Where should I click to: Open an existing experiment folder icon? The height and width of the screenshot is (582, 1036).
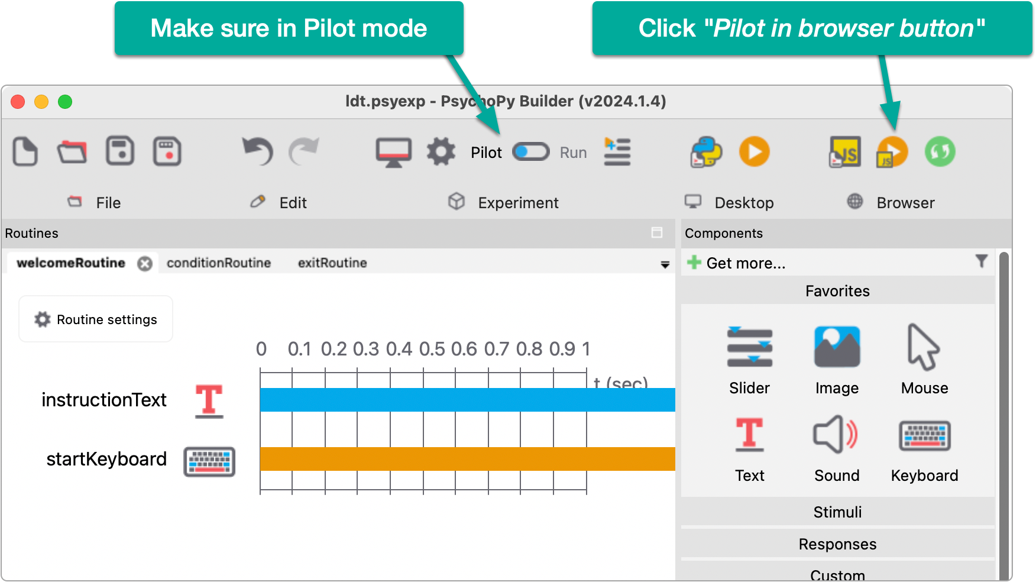(x=72, y=151)
